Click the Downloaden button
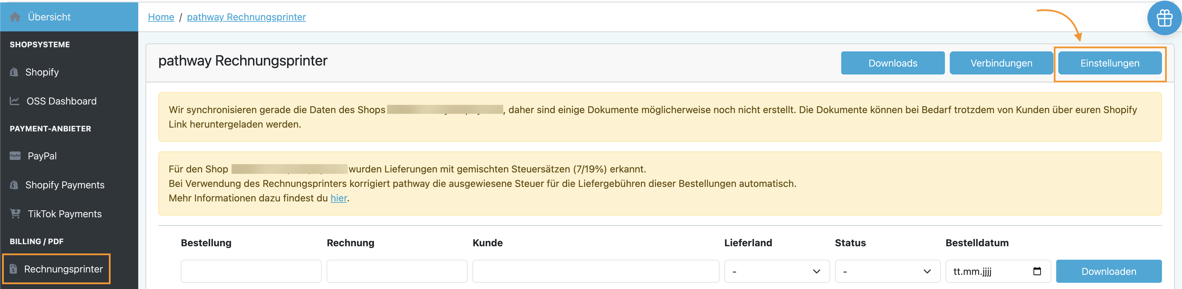The height and width of the screenshot is (289, 1182). coord(1108,271)
